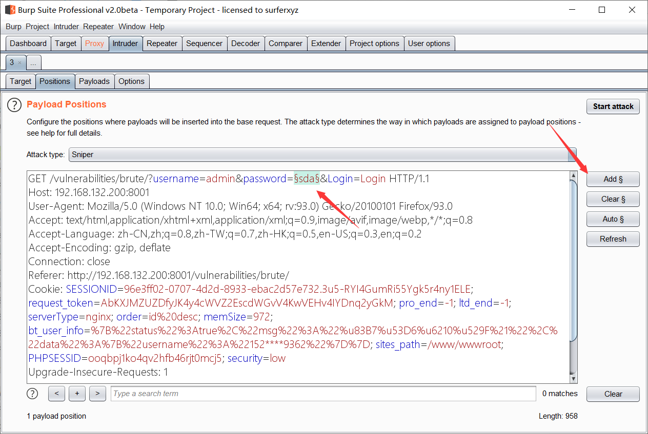Click the plus search options button
The height and width of the screenshot is (434, 648).
[77, 394]
